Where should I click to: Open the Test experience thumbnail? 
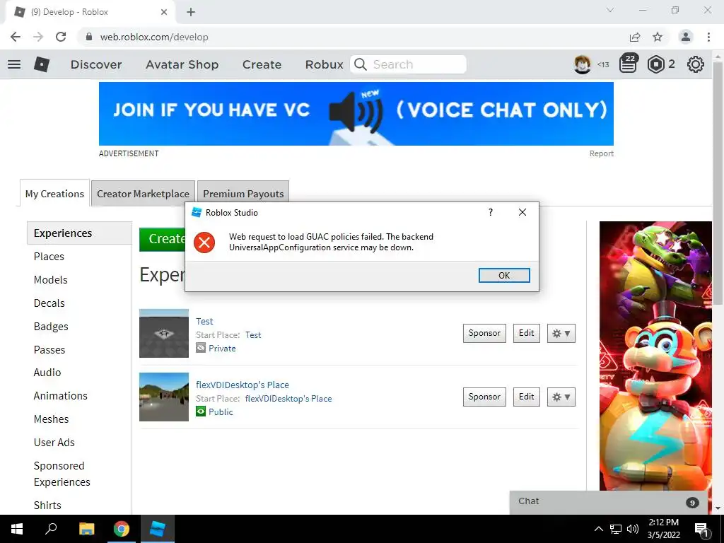click(x=164, y=333)
